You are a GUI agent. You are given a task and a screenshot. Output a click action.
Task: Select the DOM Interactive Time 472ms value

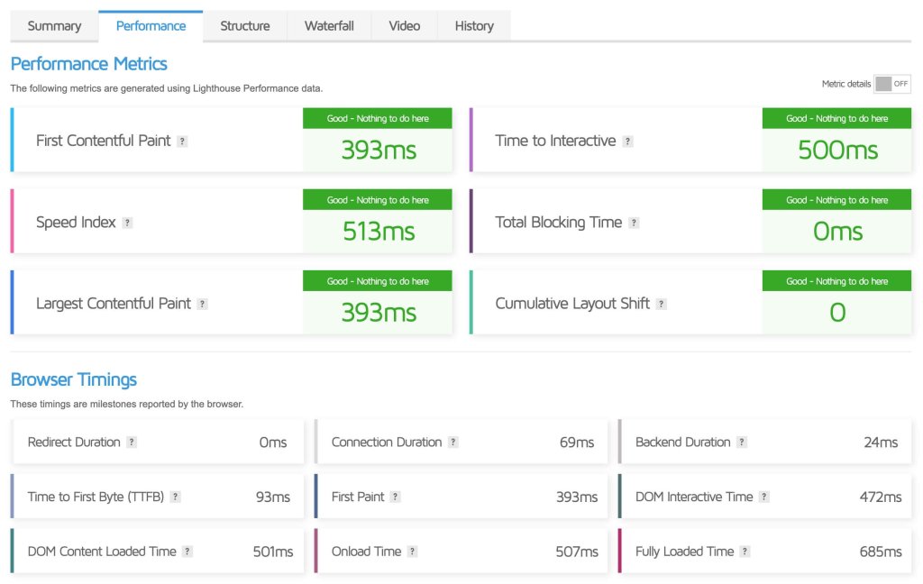pyautogui.click(x=880, y=497)
